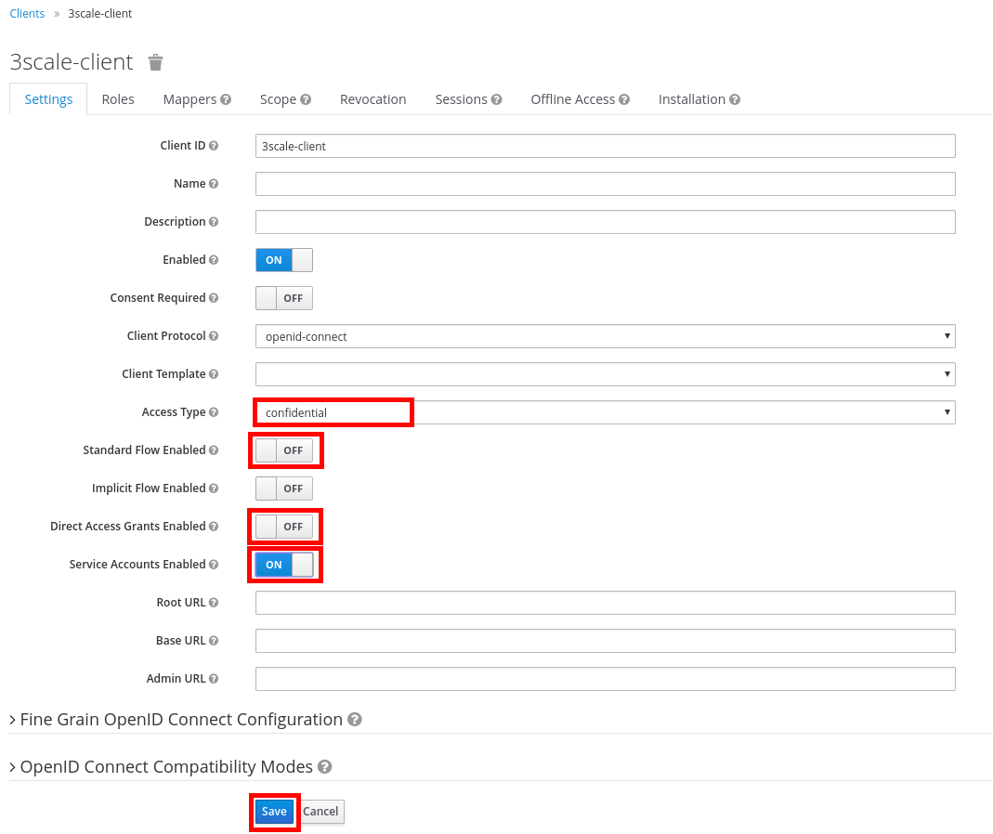Screen dimensions: 993x834
Task: Click help icon beside Fine Grain OpenID heading
Action: (x=354, y=720)
